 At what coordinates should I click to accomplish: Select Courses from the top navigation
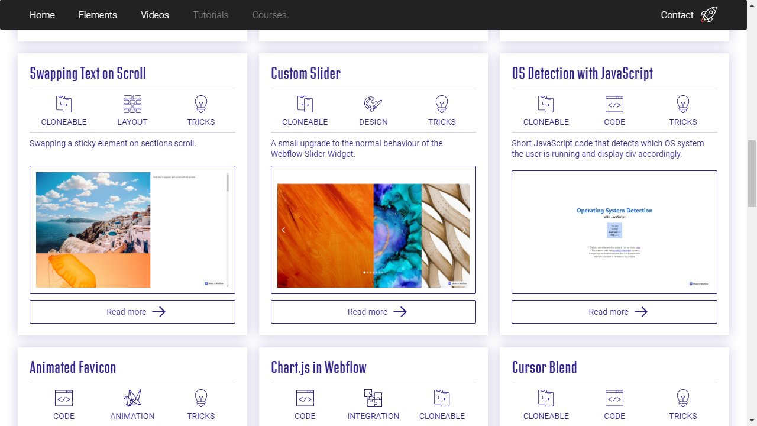269,15
